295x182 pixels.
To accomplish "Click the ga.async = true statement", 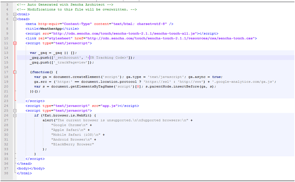I will tap(205, 77).
